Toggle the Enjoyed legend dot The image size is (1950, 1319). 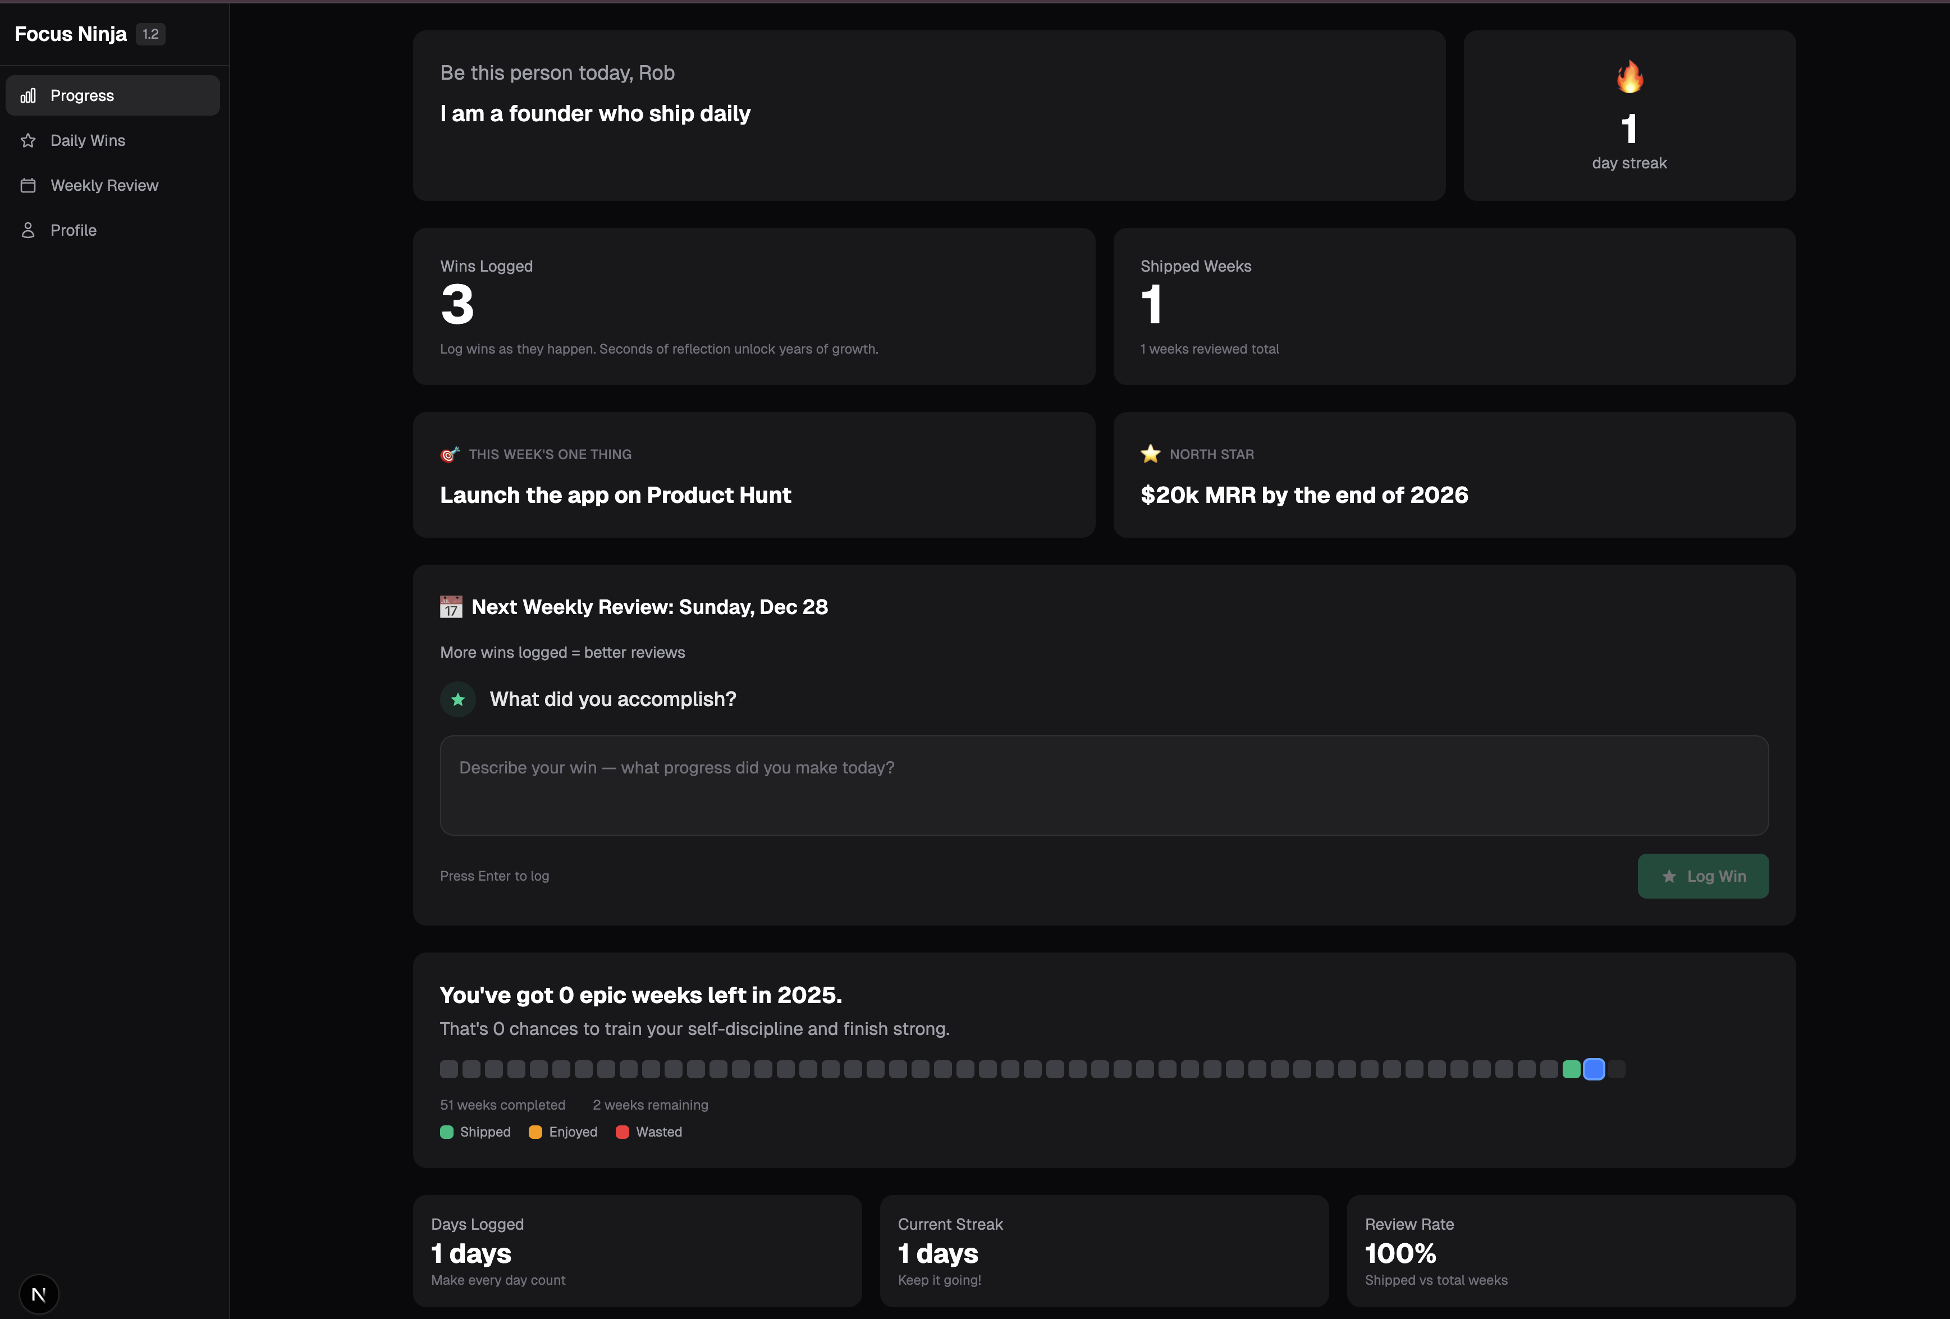[535, 1132]
